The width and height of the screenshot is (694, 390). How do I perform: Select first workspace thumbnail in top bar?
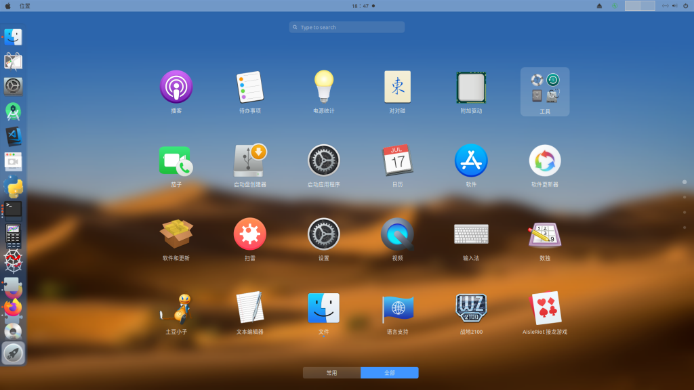click(632, 5)
